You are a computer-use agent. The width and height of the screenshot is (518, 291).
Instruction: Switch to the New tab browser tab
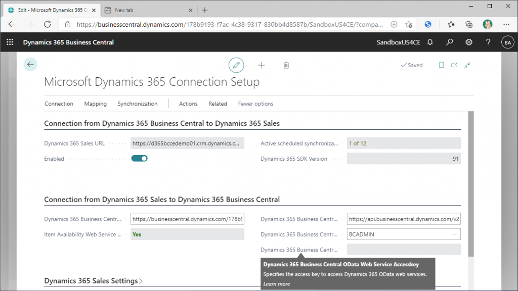coord(149,10)
